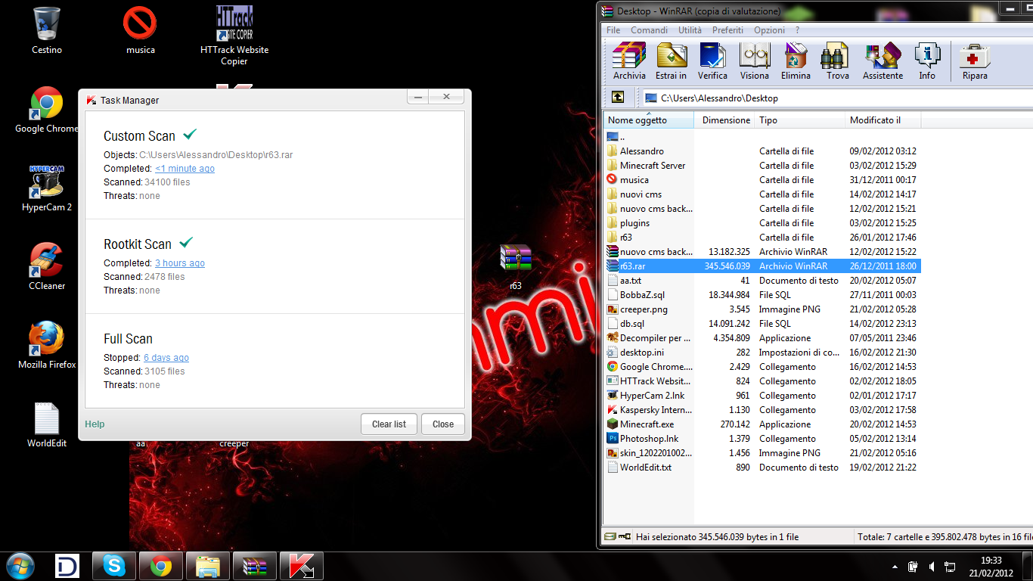
Task: Open the Visiona toolbar icon
Action: coord(754,61)
